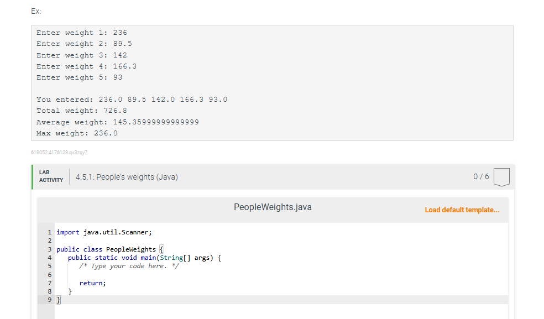Place cursor on public class PeopleWeights line
Image resolution: width=544 pixels, height=319 pixels.
click(x=110, y=249)
